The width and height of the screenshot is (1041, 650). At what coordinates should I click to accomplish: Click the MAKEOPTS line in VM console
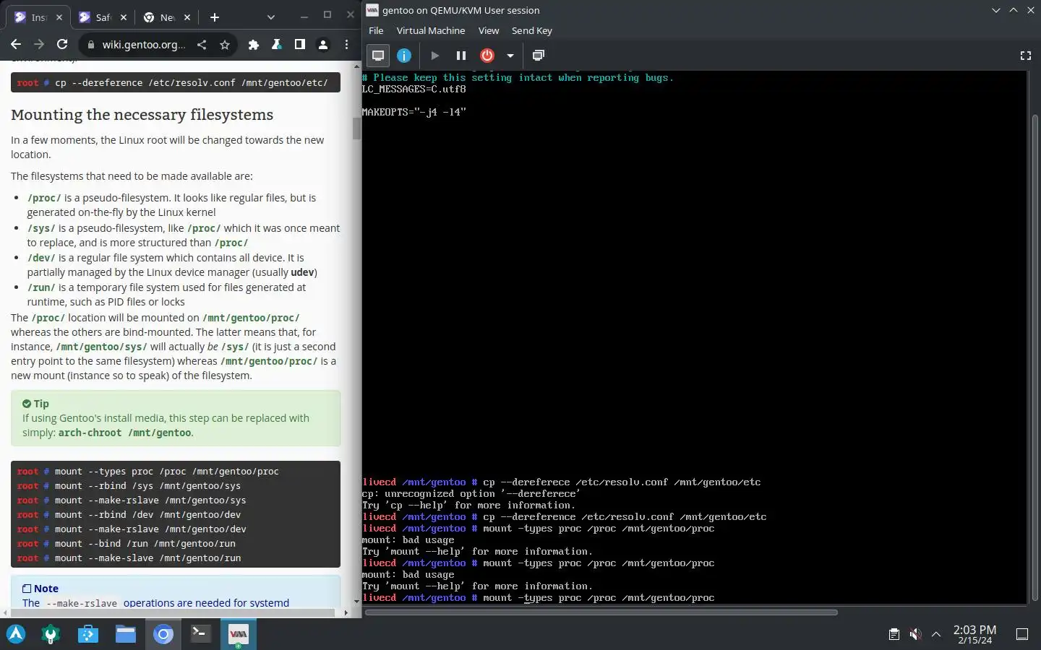[414, 112]
